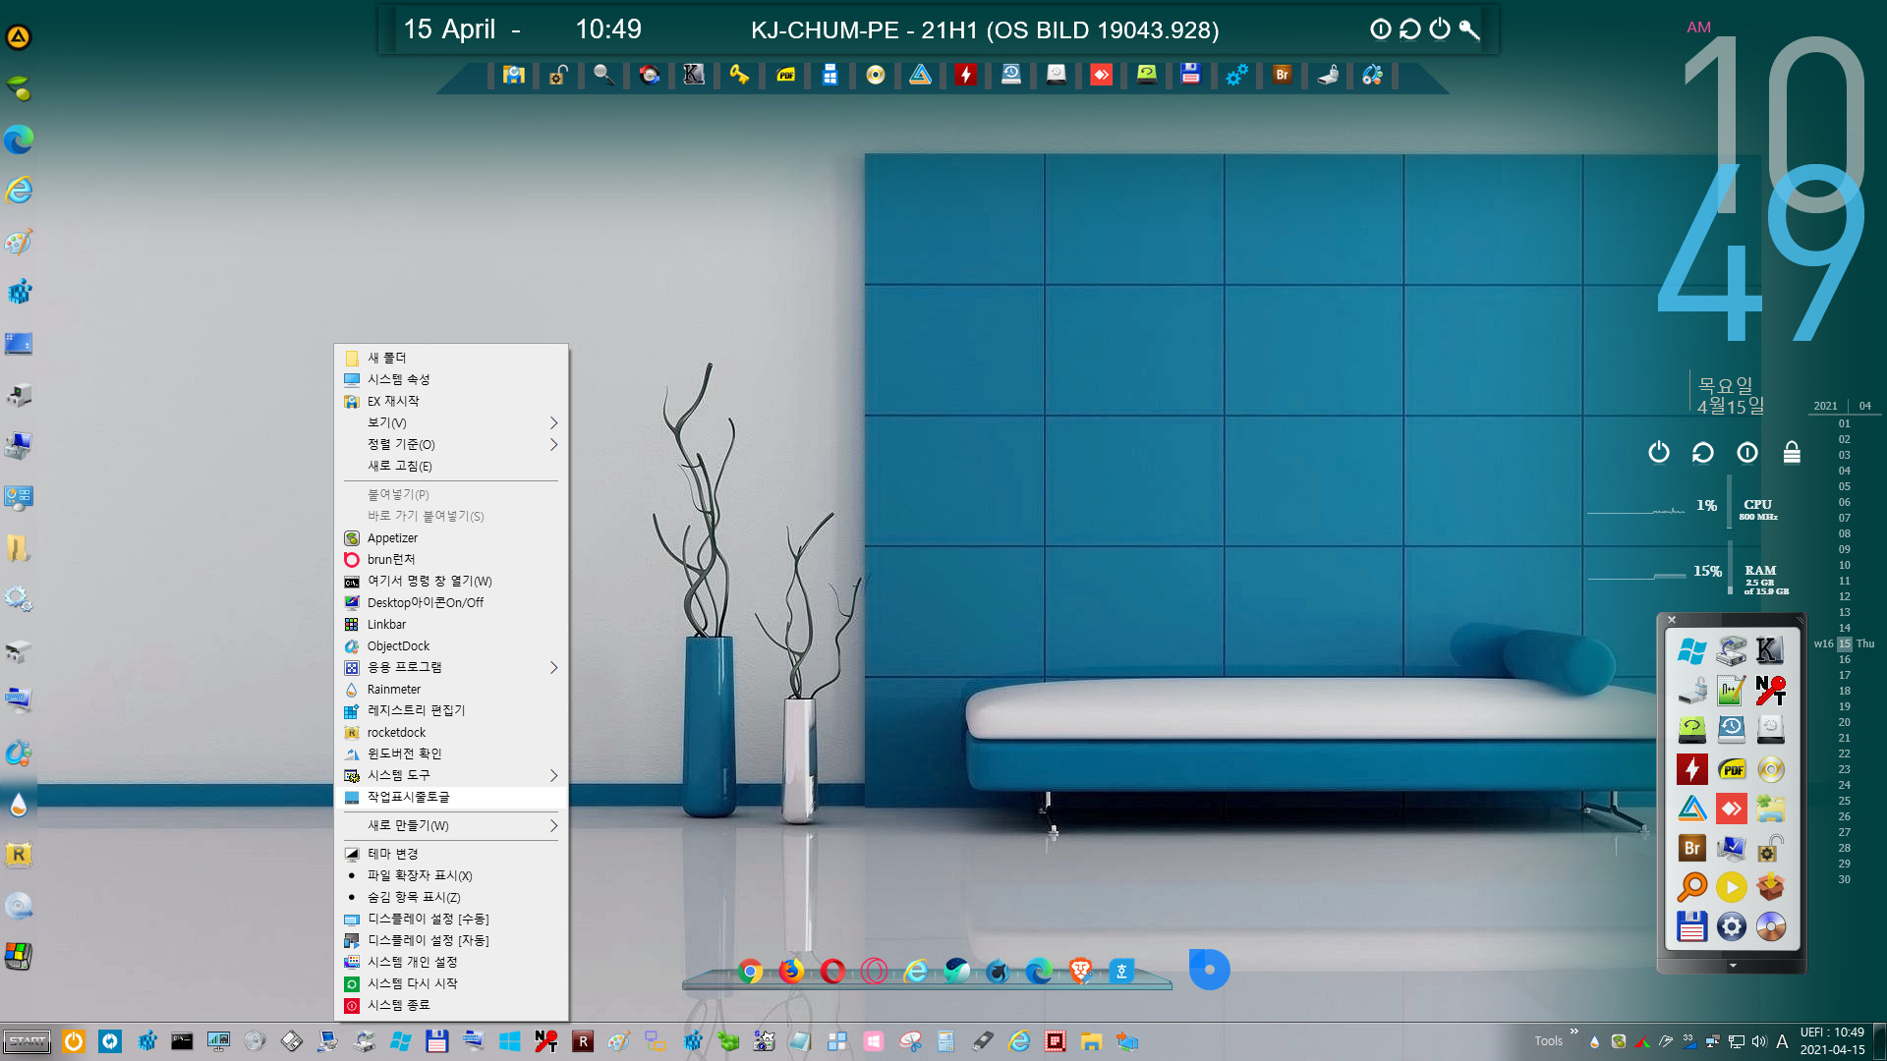Screen dimensions: 1887x1061
Task: Click 작업표시줄토글 to toggle the taskbar
Action: tap(451, 797)
